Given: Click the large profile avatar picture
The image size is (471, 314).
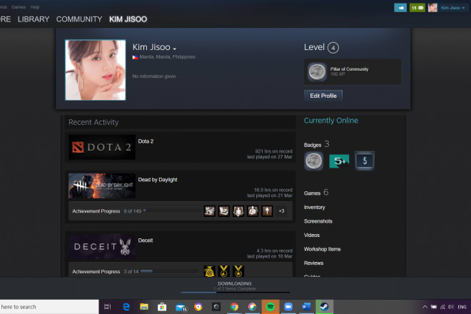Looking at the screenshot, I should pyautogui.click(x=95, y=70).
